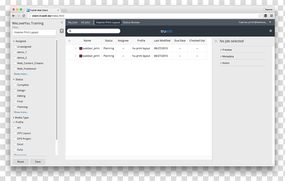Click the browser back arrow
The height and width of the screenshot is (181, 285).
[14, 16]
